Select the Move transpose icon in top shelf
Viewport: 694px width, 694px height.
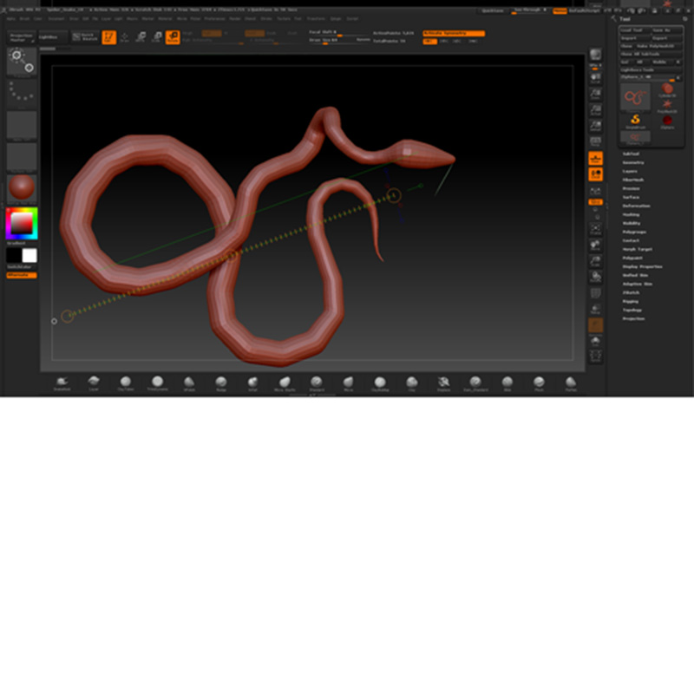pyautogui.click(x=141, y=37)
